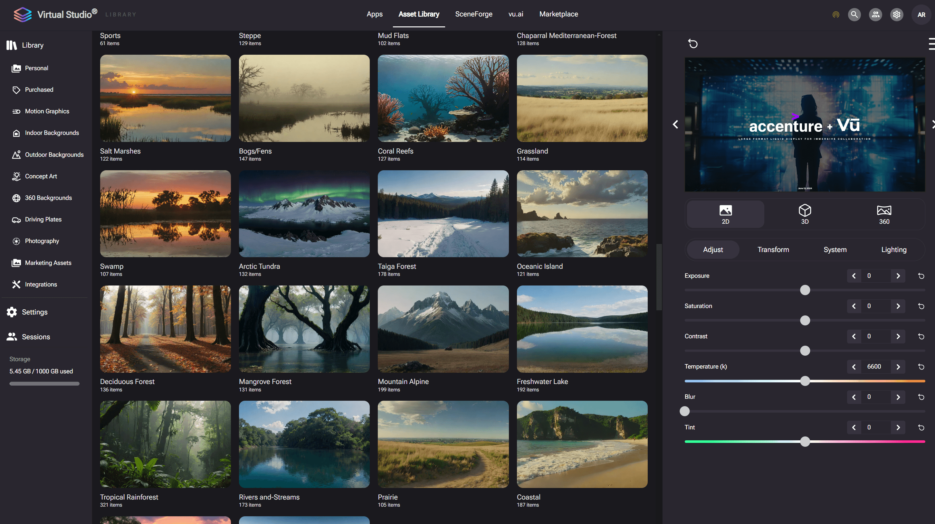Image resolution: width=935 pixels, height=524 pixels.
Task: Click the Temperature slider handle
Action: click(x=805, y=381)
